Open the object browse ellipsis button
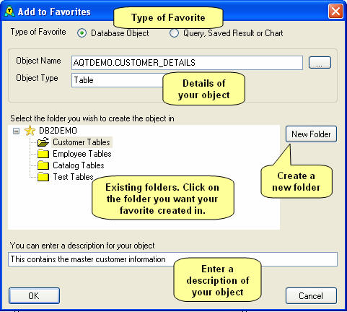This screenshot has width=347, height=312. [320, 63]
